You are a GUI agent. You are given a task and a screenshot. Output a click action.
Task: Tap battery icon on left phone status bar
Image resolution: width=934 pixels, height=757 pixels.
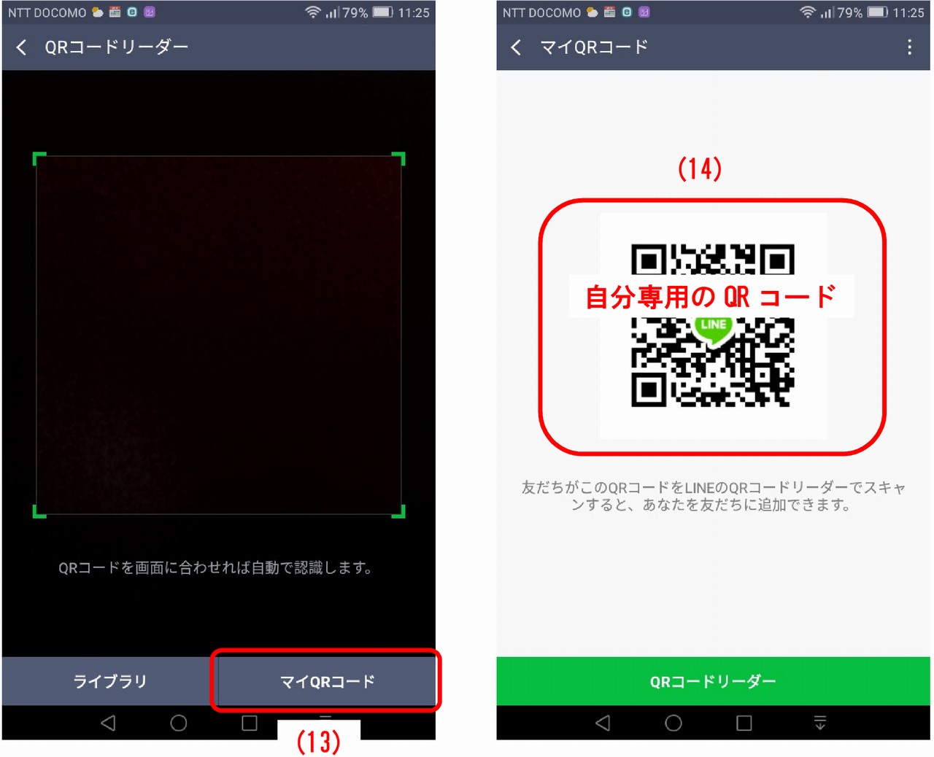(382, 12)
